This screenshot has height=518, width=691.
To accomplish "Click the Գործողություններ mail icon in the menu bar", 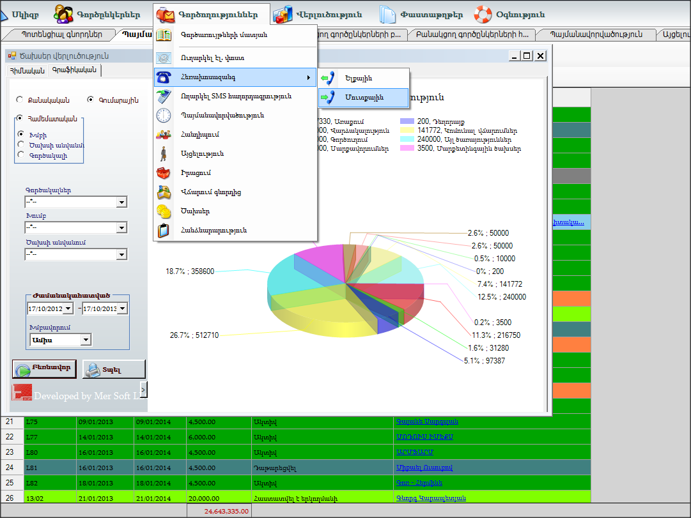I will pos(166,15).
